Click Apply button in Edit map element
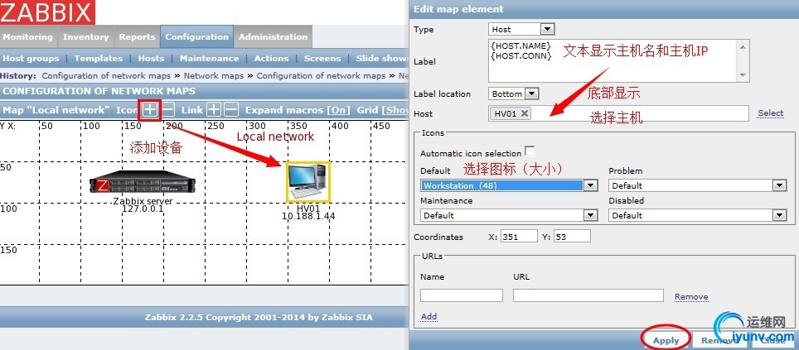This screenshot has height=350, width=799. point(666,340)
